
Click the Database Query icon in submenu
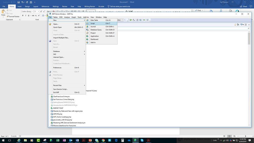pos(87,30)
